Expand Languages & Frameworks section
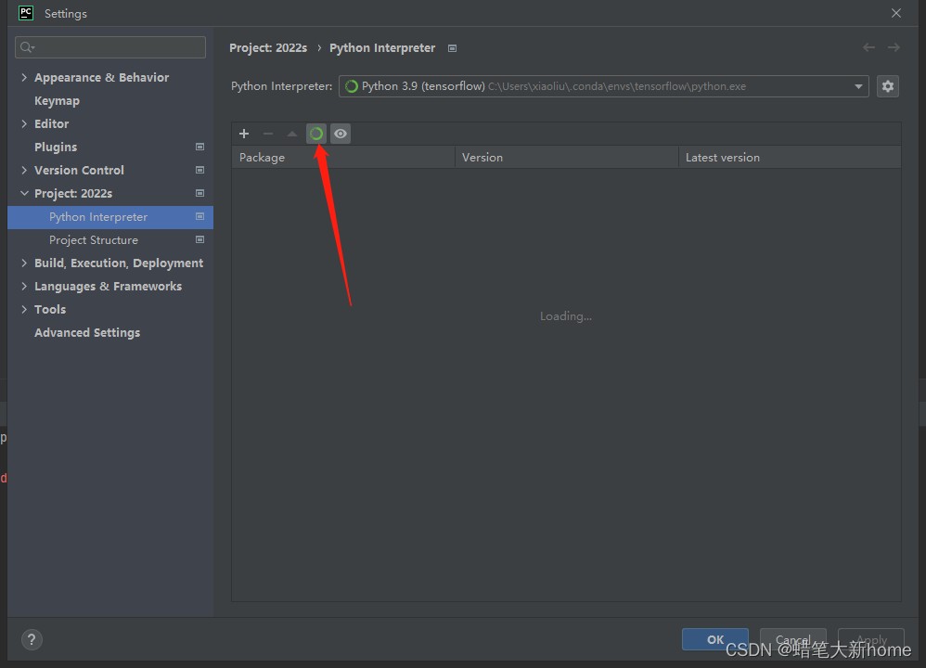Screen dimensions: 926x668 click(24, 286)
